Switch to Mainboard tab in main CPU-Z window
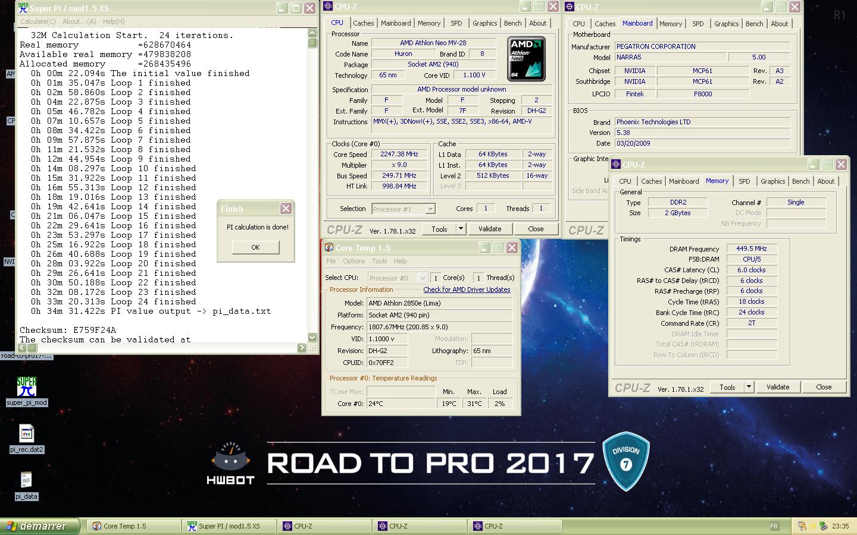This screenshot has width=857, height=535. [x=396, y=23]
